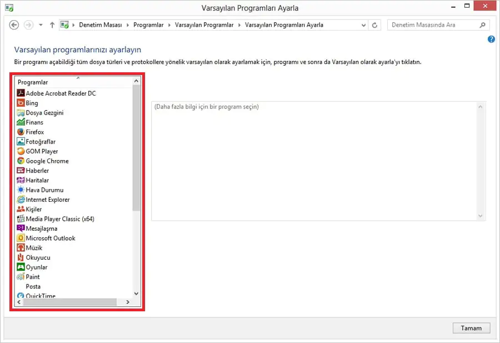Click the Okuyucu reader icon
Image resolution: width=500 pixels, height=343 pixels.
[x=21, y=257]
